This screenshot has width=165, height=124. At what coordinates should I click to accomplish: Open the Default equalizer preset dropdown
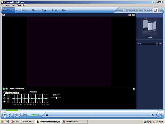[33, 91]
